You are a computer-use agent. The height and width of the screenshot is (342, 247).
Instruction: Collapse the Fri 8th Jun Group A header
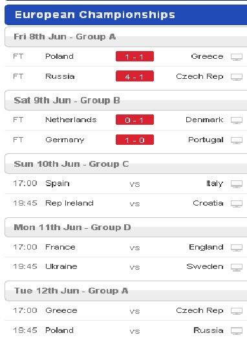pos(125,37)
